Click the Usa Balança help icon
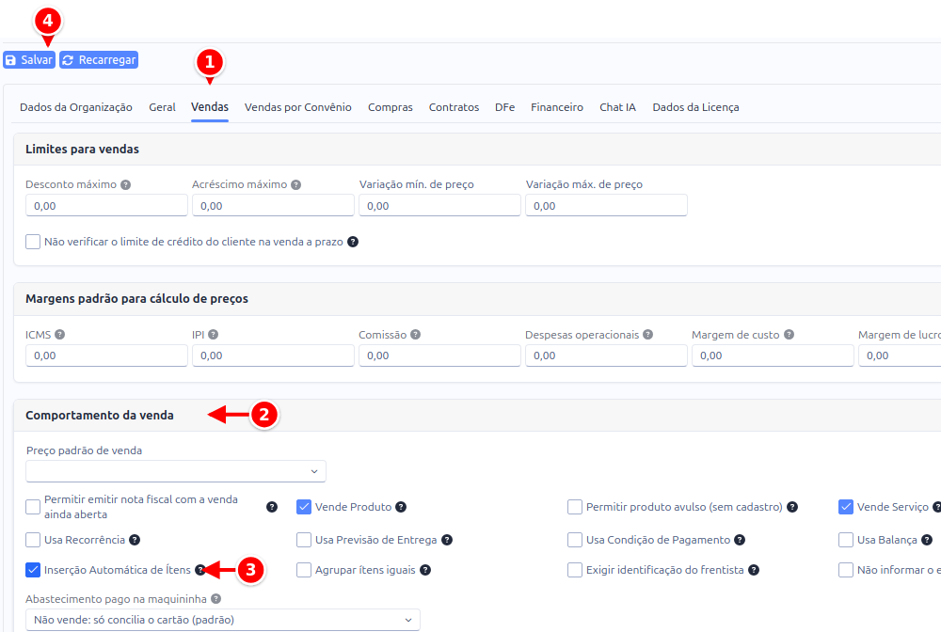Image resolution: width=941 pixels, height=632 pixels. click(x=927, y=540)
